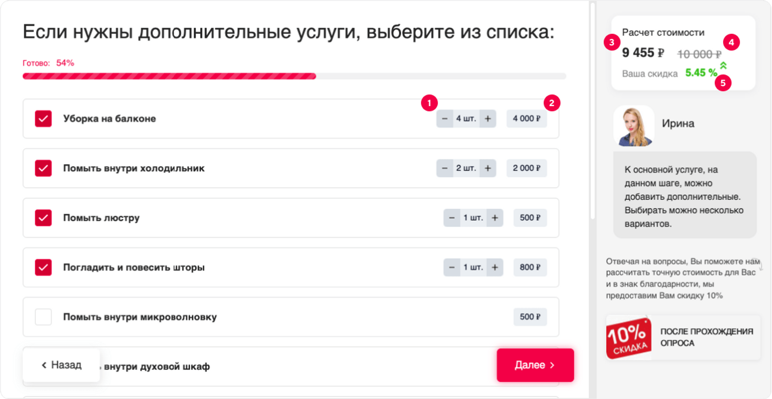Add one more Помыть люстру item
The height and width of the screenshot is (399, 772).
pyautogui.click(x=495, y=218)
